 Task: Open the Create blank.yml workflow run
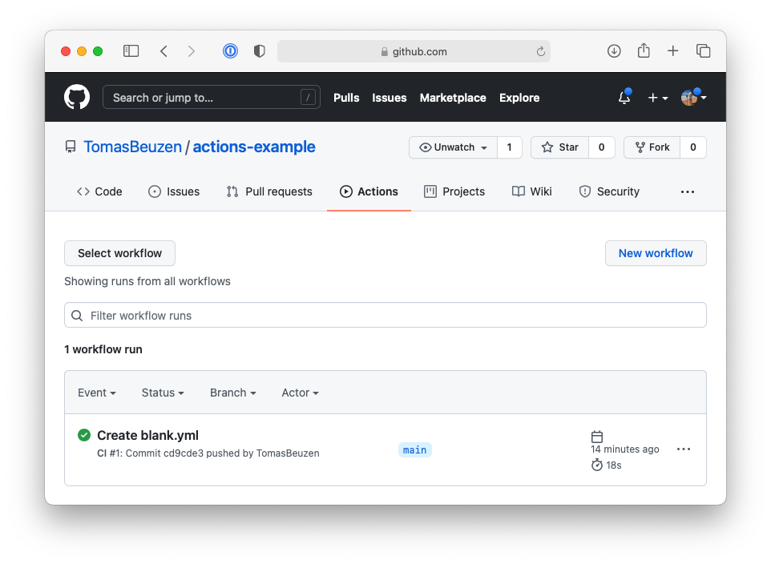pos(147,435)
